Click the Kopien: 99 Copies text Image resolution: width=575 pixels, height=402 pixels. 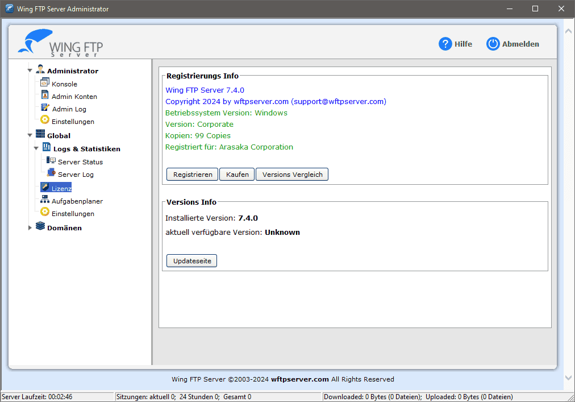click(198, 135)
